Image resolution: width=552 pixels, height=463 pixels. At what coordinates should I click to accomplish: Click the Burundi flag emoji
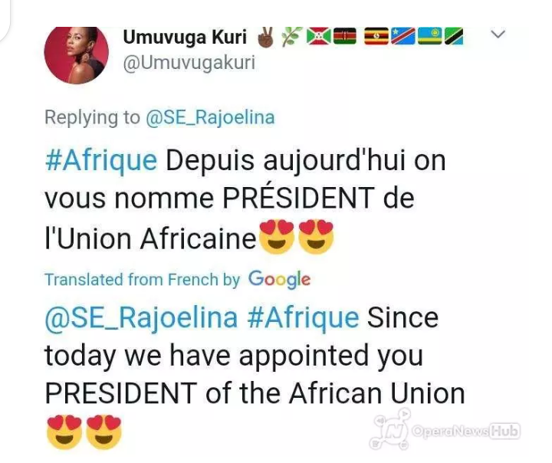pyautogui.click(x=317, y=36)
